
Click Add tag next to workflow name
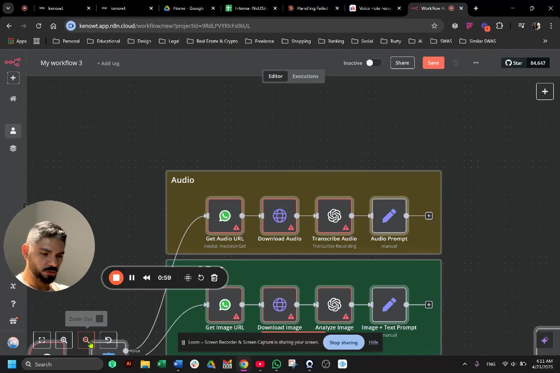point(108,63)
